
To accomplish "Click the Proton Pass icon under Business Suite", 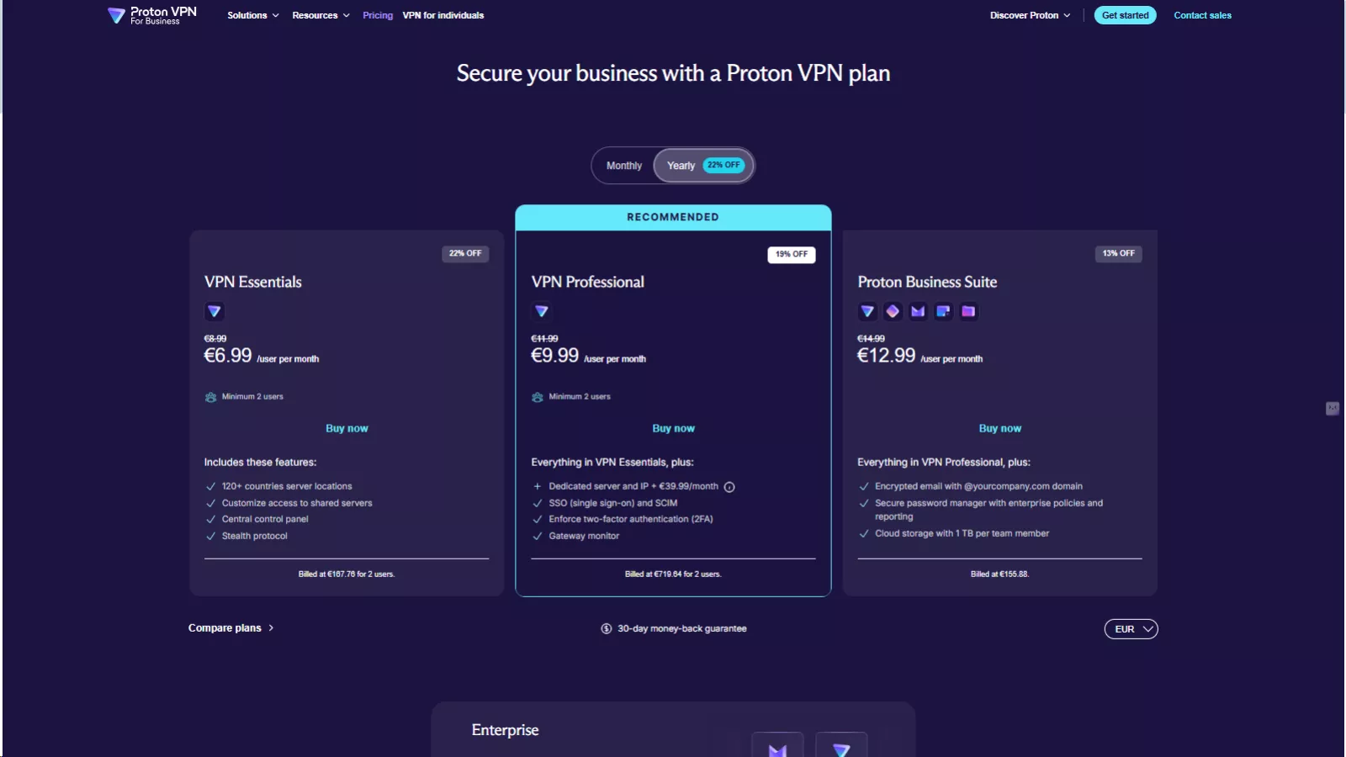I will click(x=893, y=311).
